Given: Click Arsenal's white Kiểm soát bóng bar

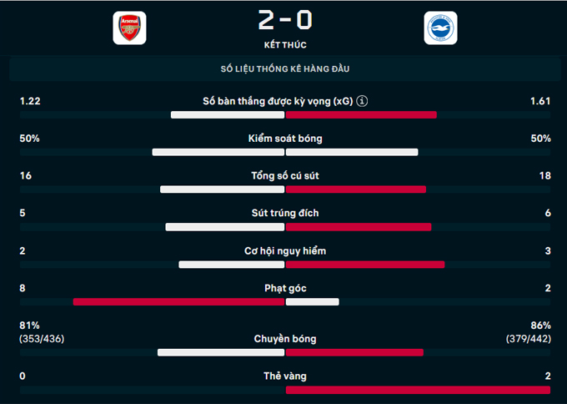Looking at the screenshot, I should click(x=218, y=152).
